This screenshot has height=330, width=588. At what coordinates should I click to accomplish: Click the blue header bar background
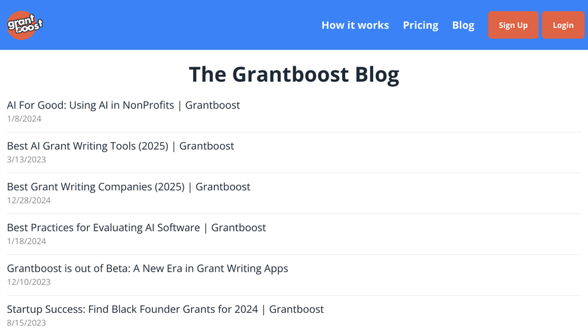click(180, 25)
